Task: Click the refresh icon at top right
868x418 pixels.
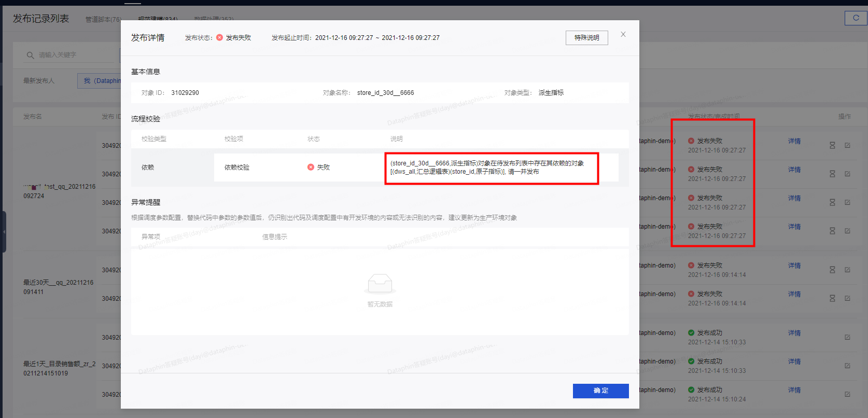Action: (856, 18)
